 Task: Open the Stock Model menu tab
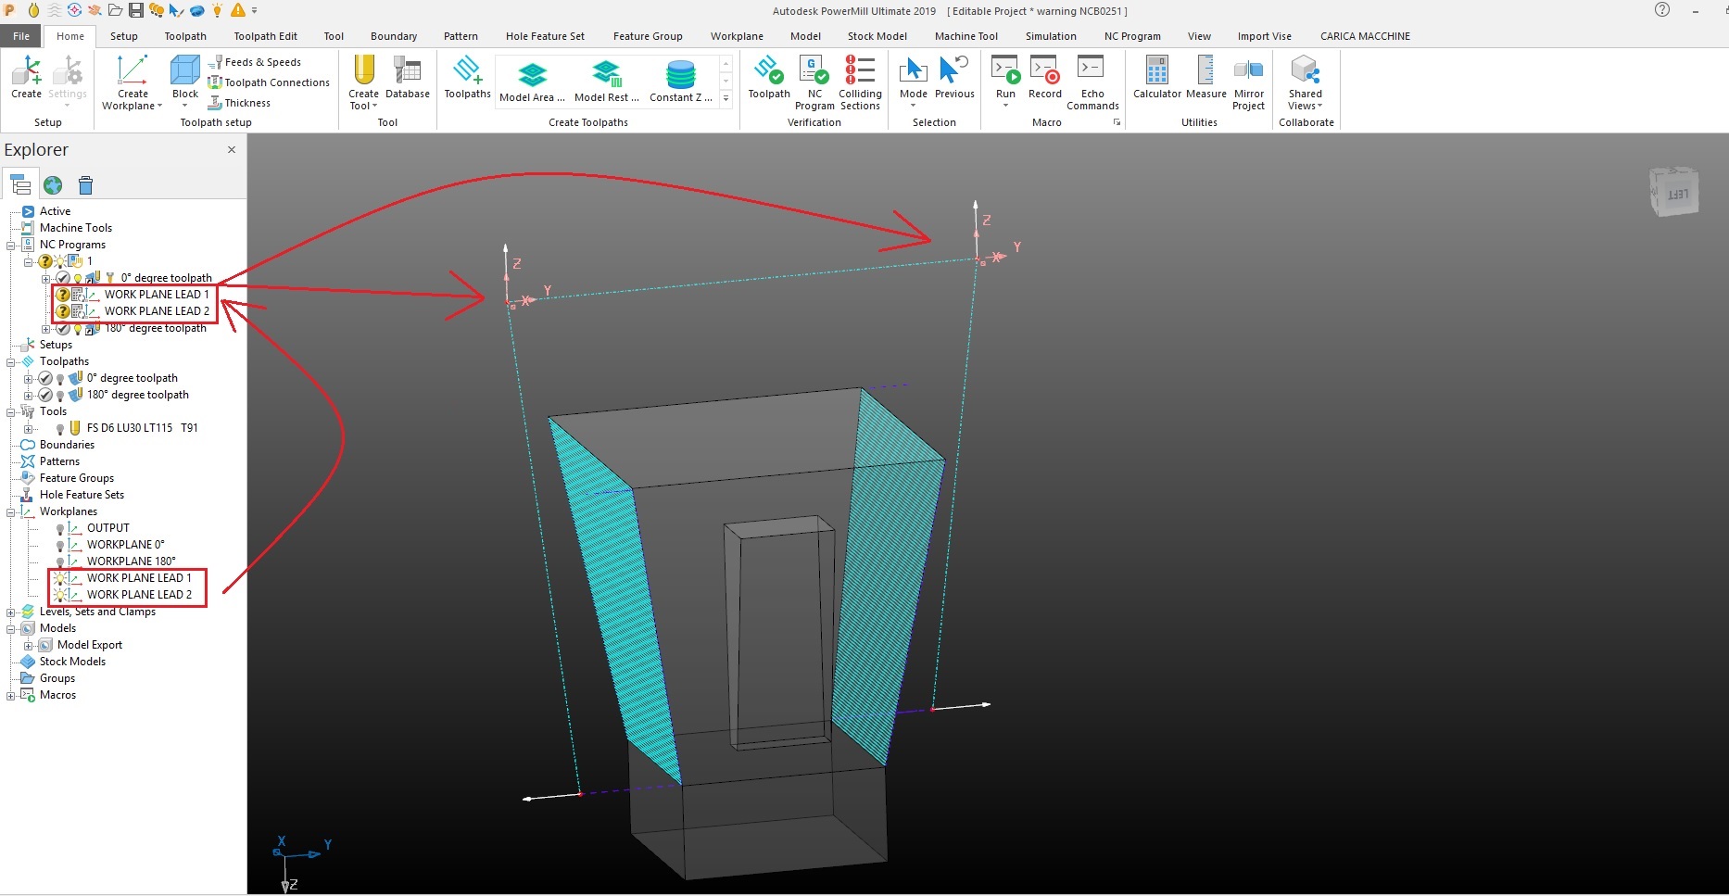[x=877, y=36]
